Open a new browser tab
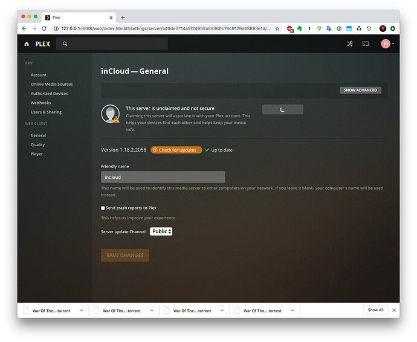 [x=123, y=18]
